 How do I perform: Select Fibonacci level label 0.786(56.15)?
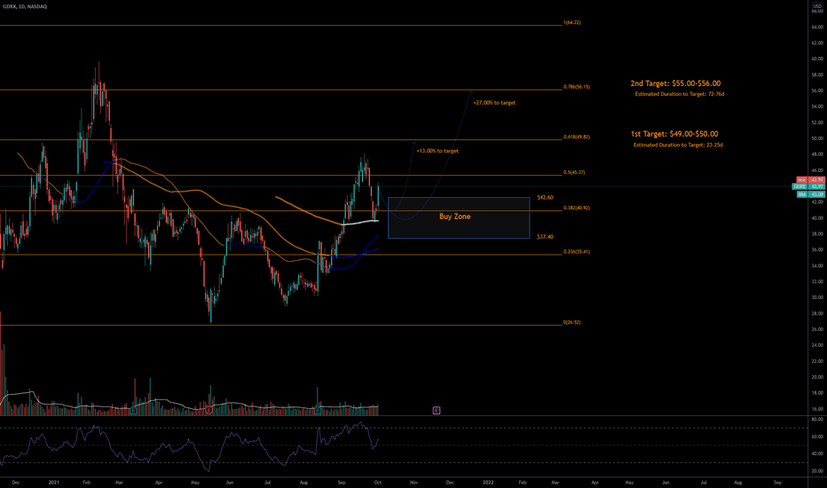point(577,87)
